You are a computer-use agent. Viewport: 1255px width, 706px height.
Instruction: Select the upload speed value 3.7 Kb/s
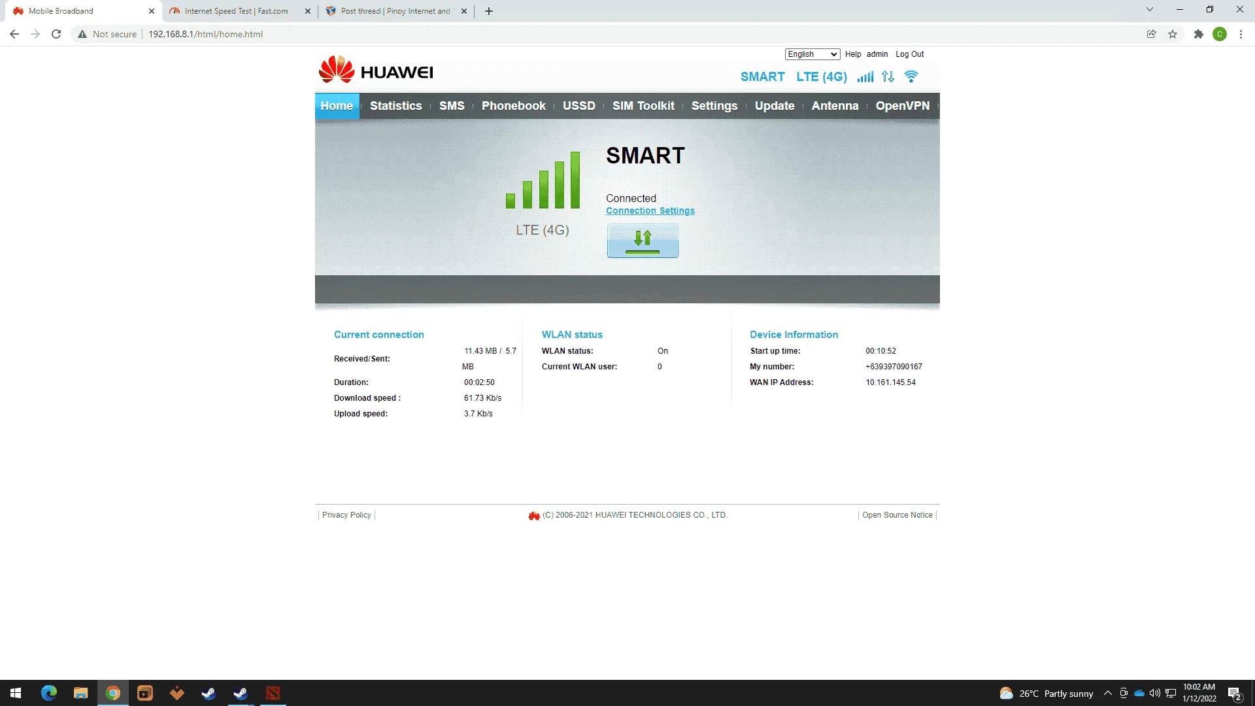[x=478, y=414]
